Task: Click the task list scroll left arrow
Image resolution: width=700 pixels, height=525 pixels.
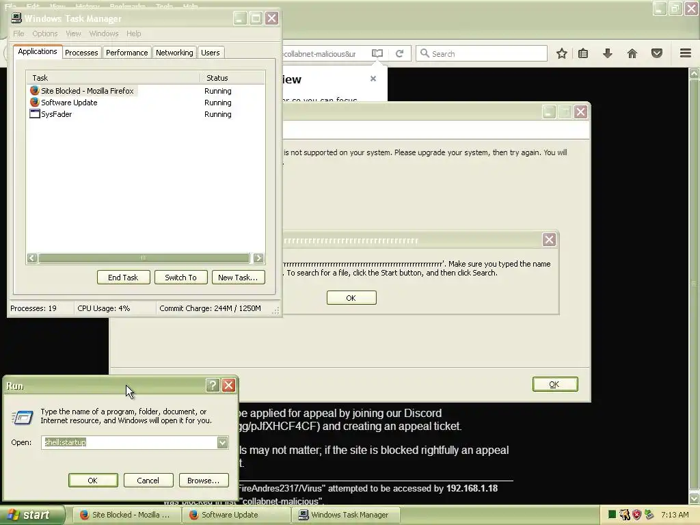Action: point(31,258)
